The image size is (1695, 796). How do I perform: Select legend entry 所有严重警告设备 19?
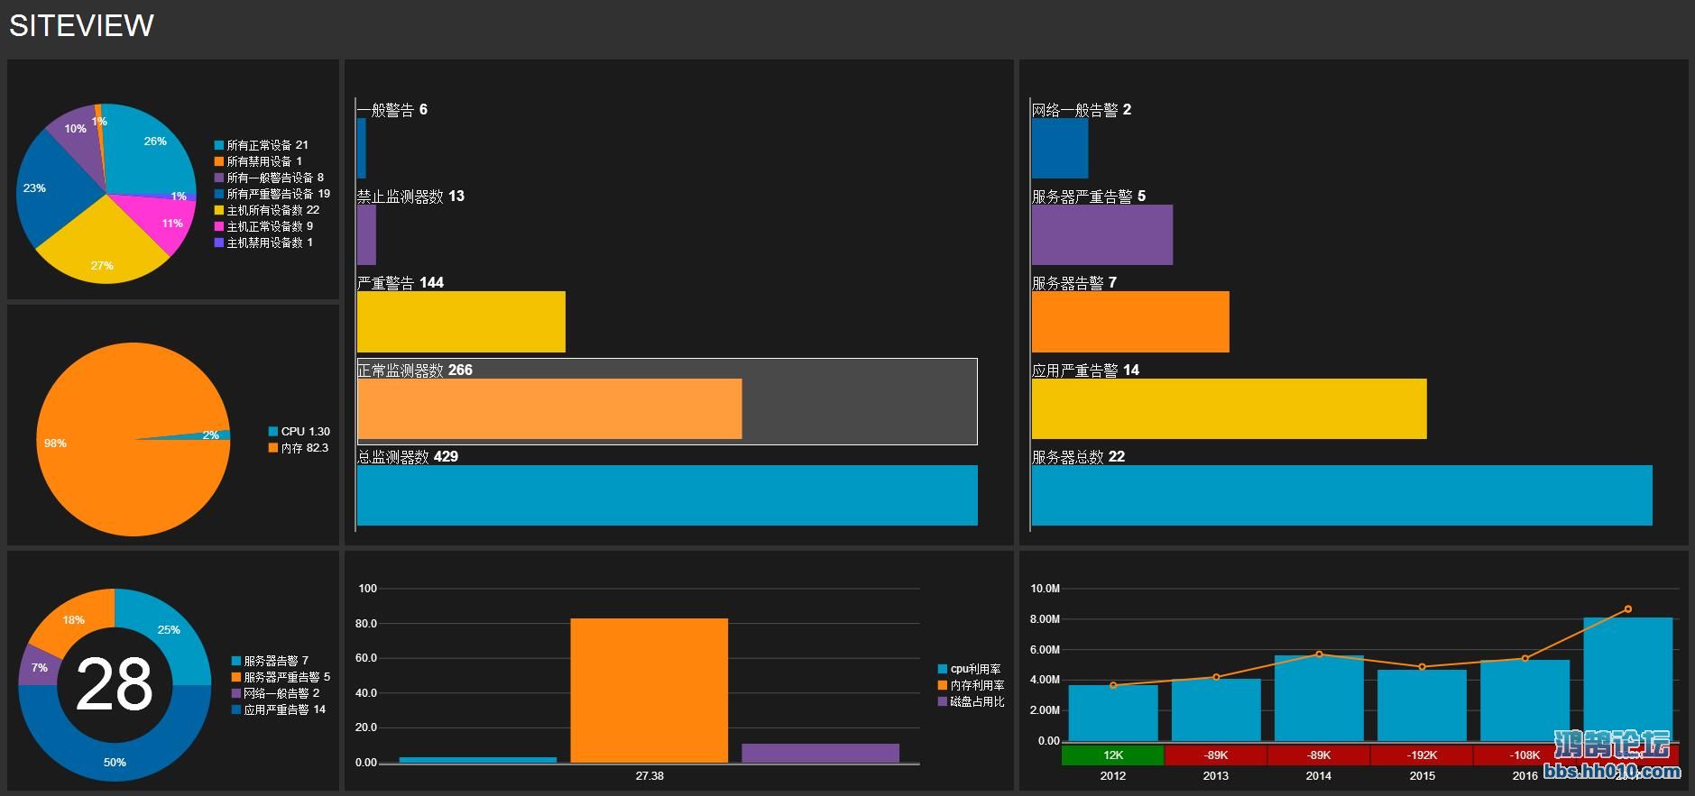click(x=272, y=194)
